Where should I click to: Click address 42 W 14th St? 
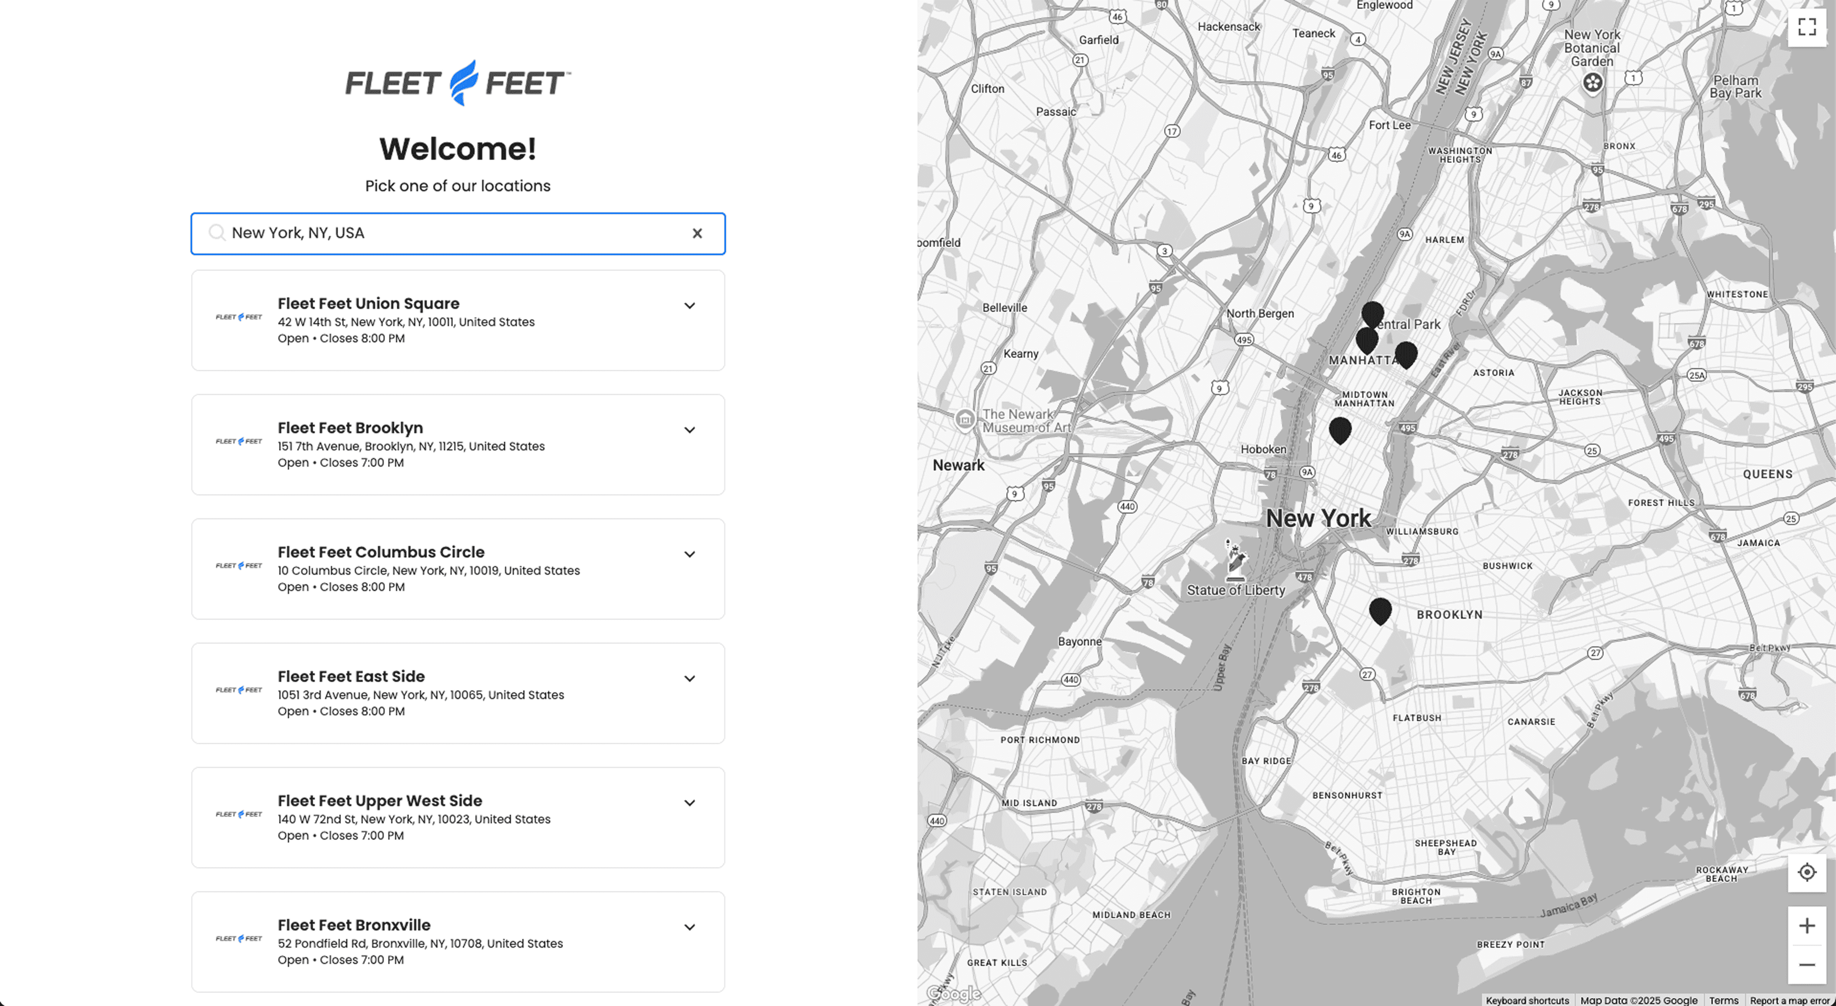pyautogui.click(x=406, y=322)
